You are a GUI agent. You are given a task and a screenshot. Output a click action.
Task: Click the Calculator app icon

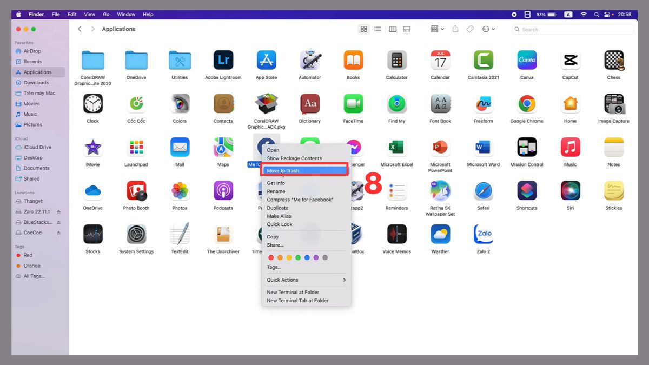click(x=396, y=60)
